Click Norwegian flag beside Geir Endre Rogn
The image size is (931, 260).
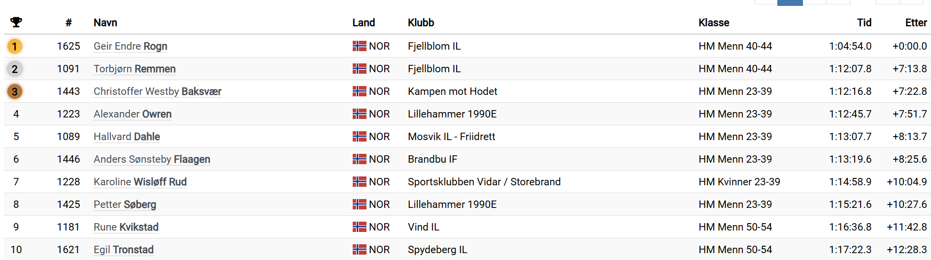coord(360,46)
